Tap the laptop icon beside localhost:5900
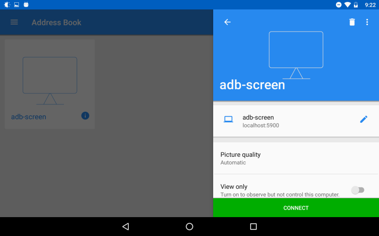The image size is (379, 236). click(x=228, y=119)
